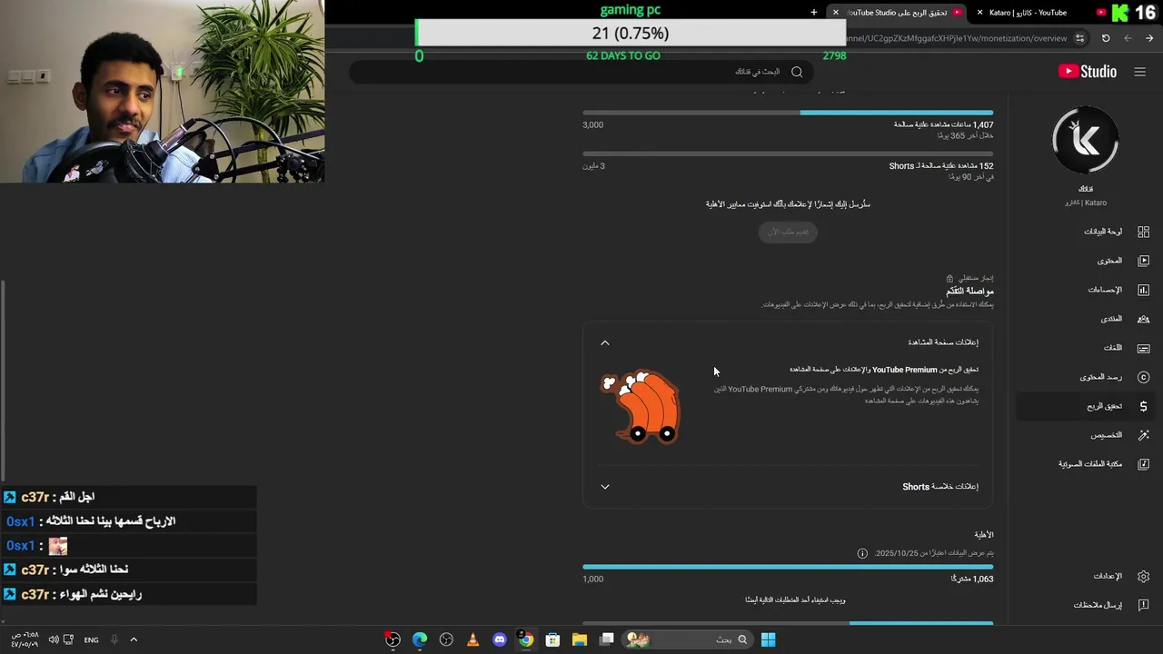Open the network icon in system tray

pos(69,639)
